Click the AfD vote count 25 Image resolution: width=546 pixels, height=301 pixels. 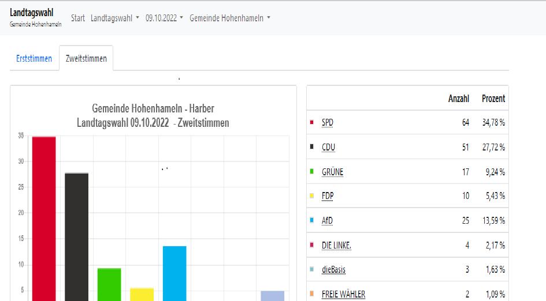(466, 221)
